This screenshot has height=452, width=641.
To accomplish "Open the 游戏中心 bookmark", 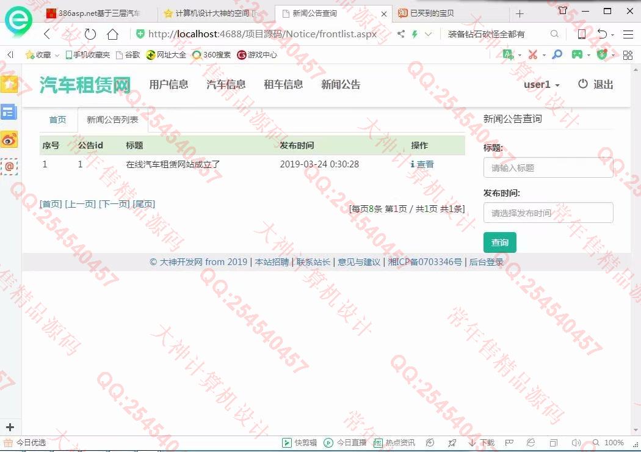I will [257, 54].
